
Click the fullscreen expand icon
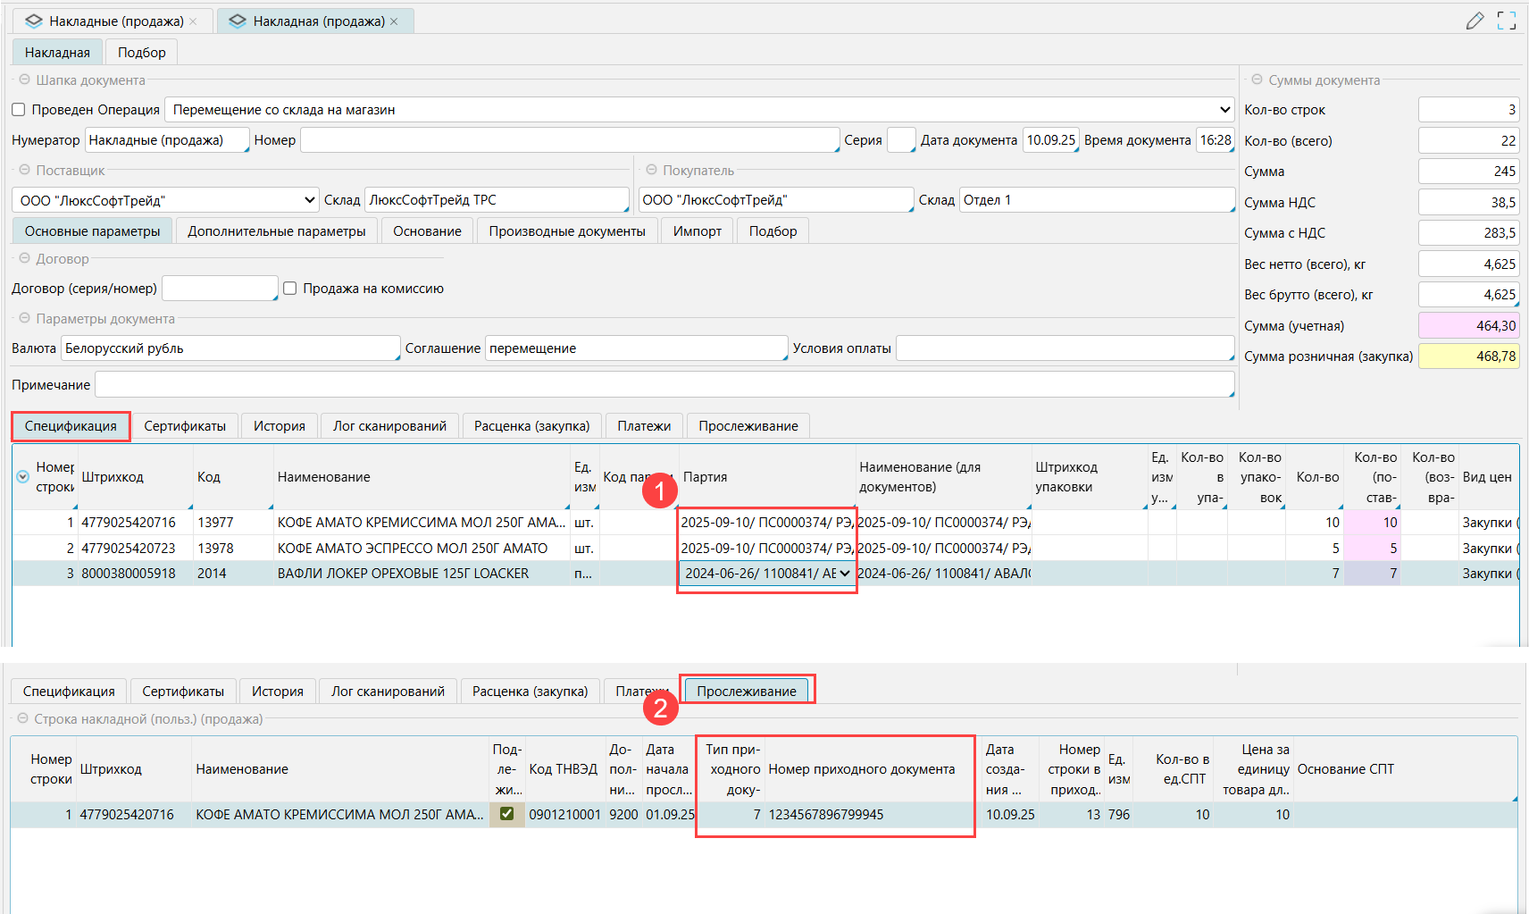click(1507, 21)
